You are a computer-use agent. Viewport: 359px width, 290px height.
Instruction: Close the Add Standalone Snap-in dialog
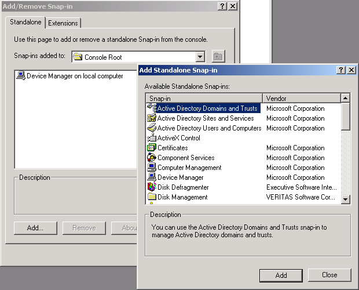tap(351, 70)
